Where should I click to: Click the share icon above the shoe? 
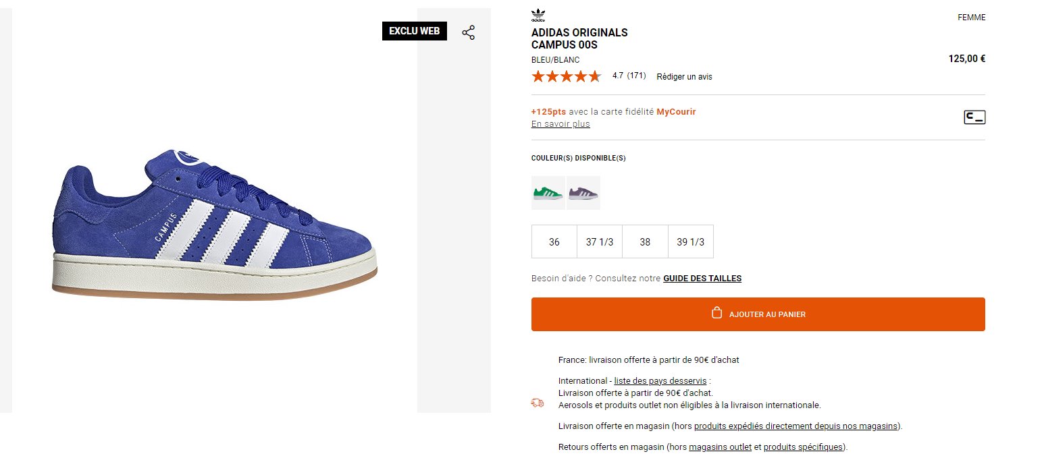click(469, 32)
